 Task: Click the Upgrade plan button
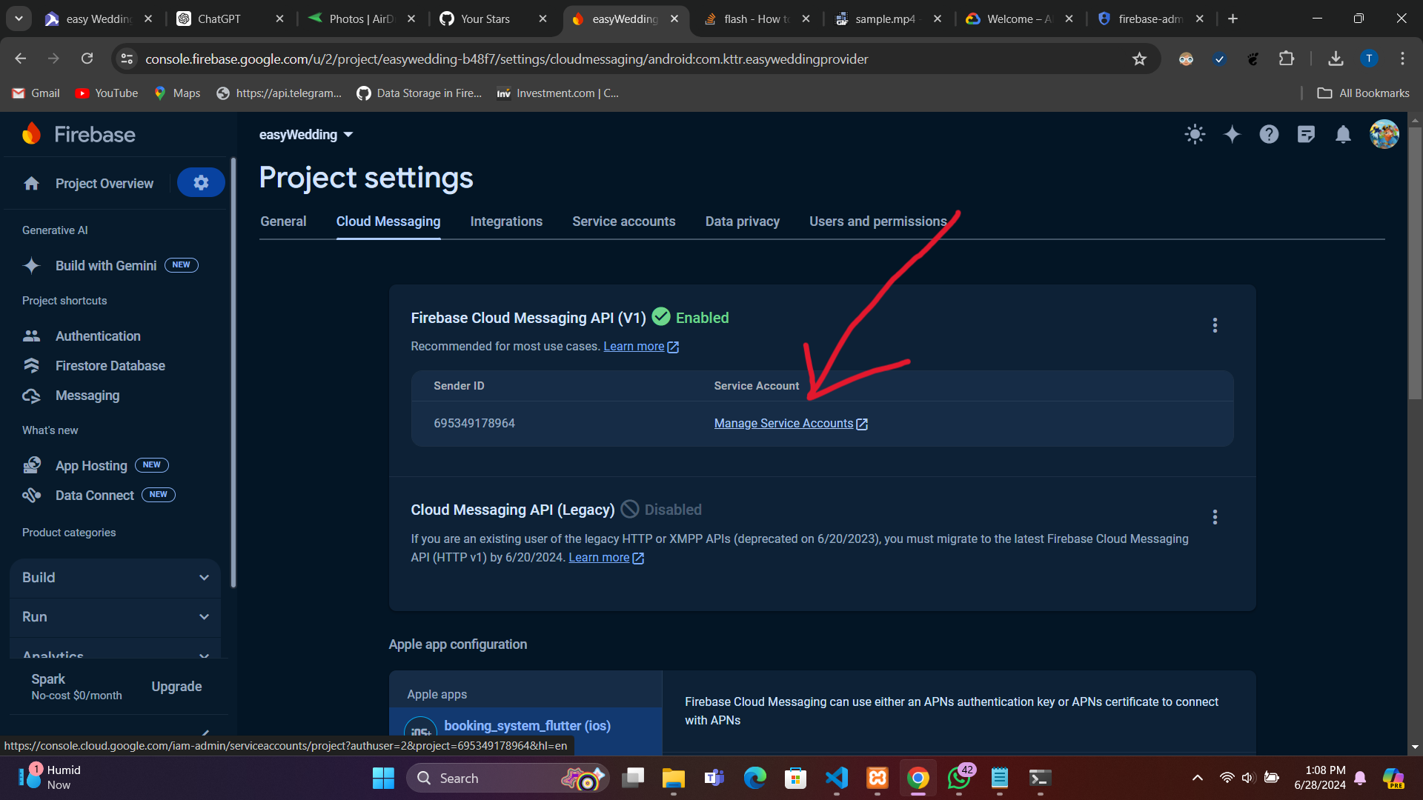click(176, 687)
